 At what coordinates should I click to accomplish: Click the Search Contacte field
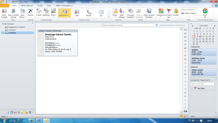[x=128, y=25]
